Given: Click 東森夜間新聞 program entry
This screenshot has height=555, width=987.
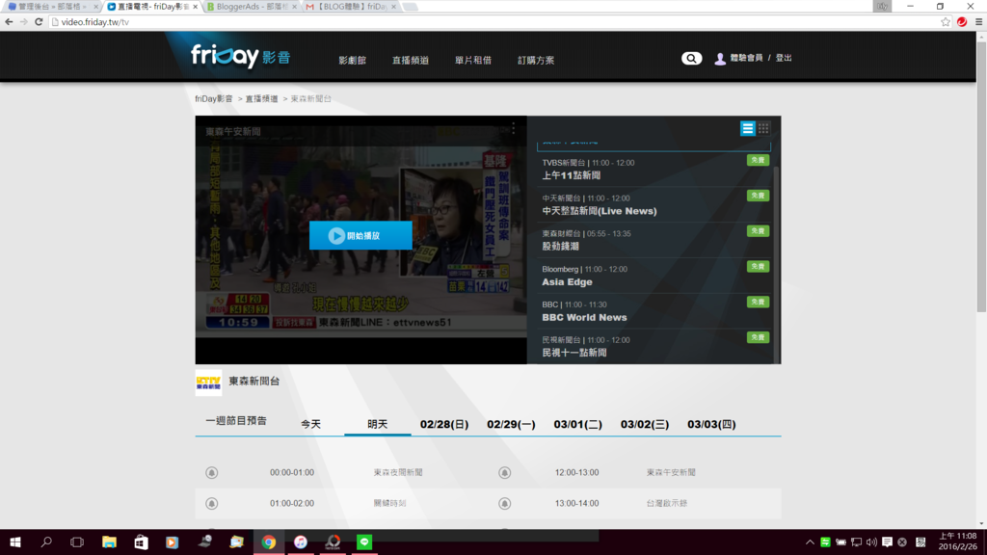Looking at the screenshot, I should click(x=398, y=472).
